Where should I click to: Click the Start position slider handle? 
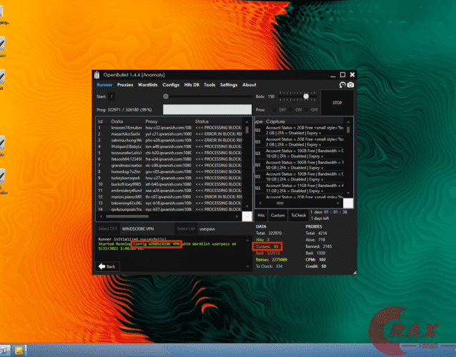[x=166, y=96]
